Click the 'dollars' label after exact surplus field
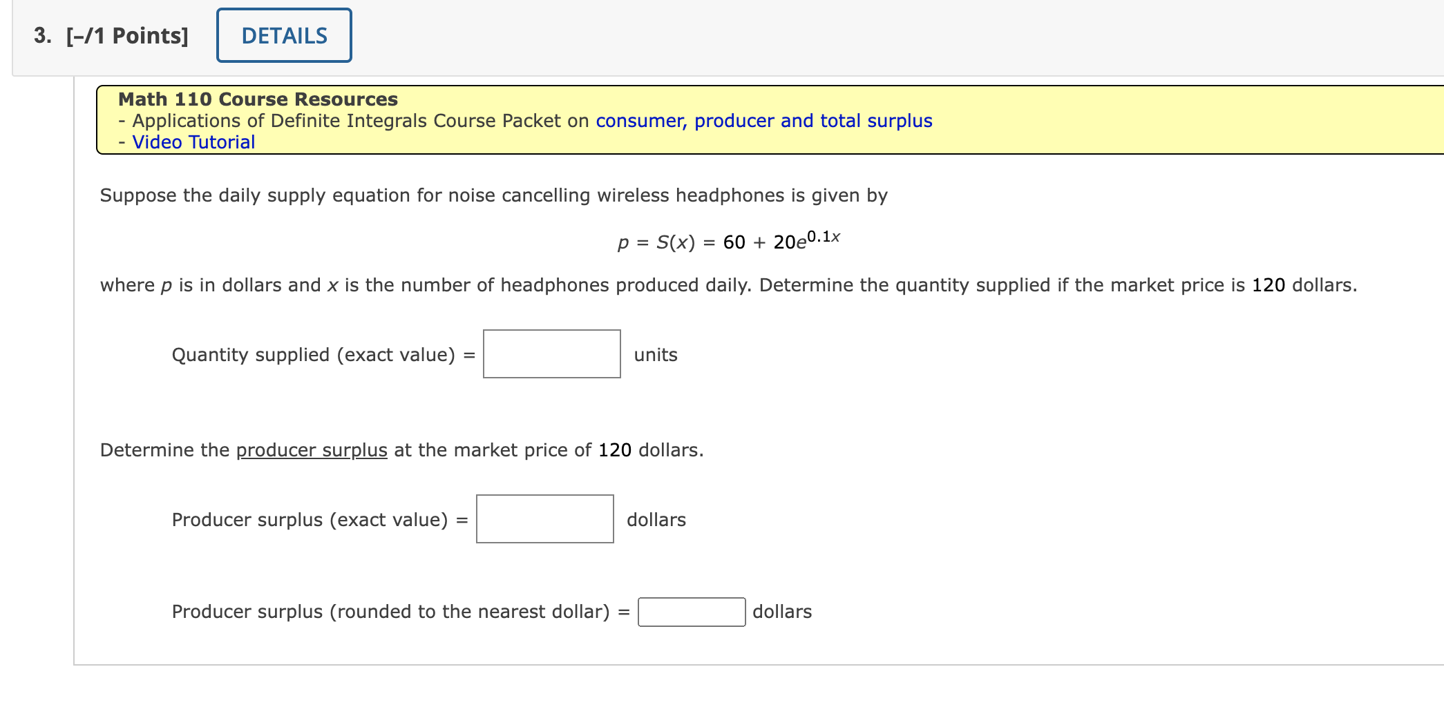1444x707 pixels. click(x=656, y=520)
